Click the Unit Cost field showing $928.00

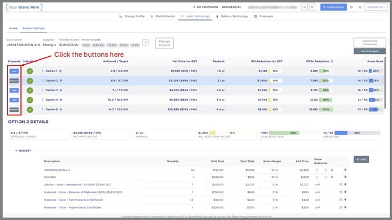[x=215, y=177]
